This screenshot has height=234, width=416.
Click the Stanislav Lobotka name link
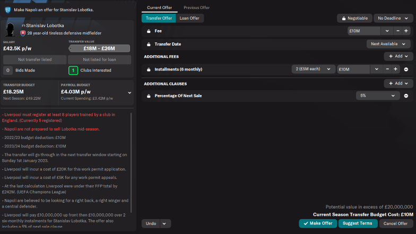coord(45,25)
